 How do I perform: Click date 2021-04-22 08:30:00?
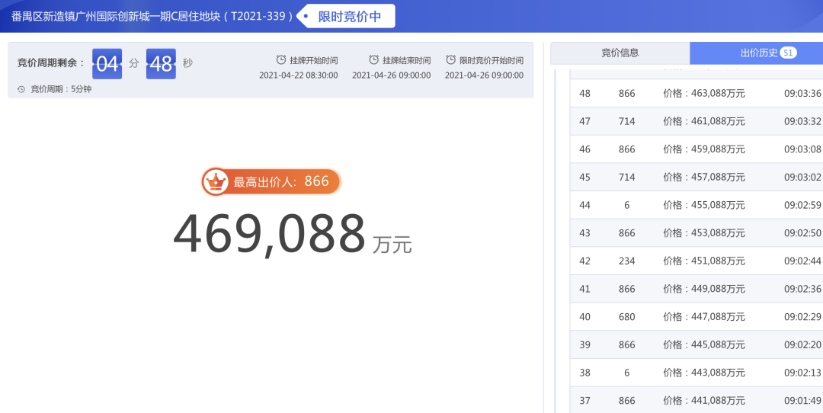[299, 75]
